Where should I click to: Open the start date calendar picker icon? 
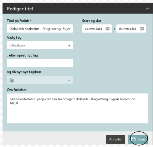click(x=107, y=29)
